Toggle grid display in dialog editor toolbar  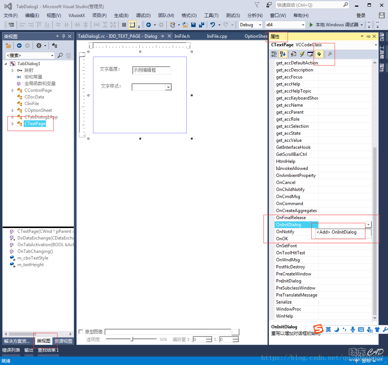[124, 25]
